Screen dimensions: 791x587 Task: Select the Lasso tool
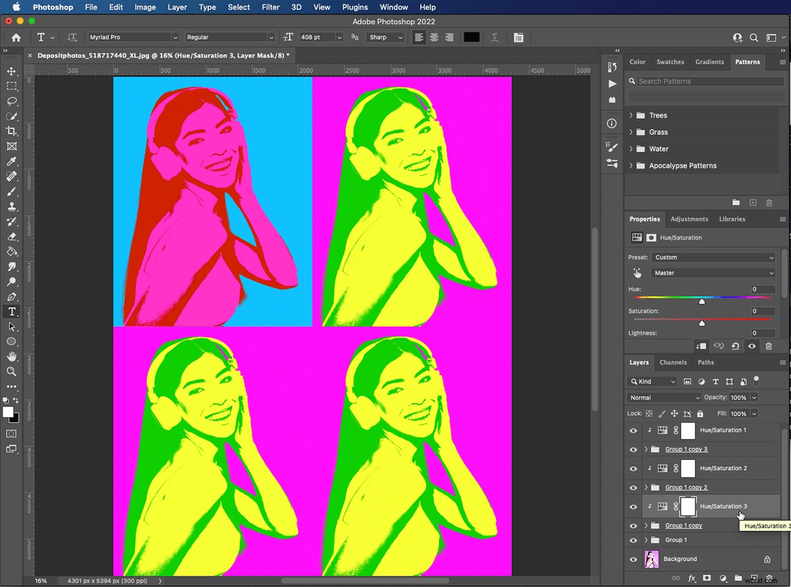click(x=11, y=101)
